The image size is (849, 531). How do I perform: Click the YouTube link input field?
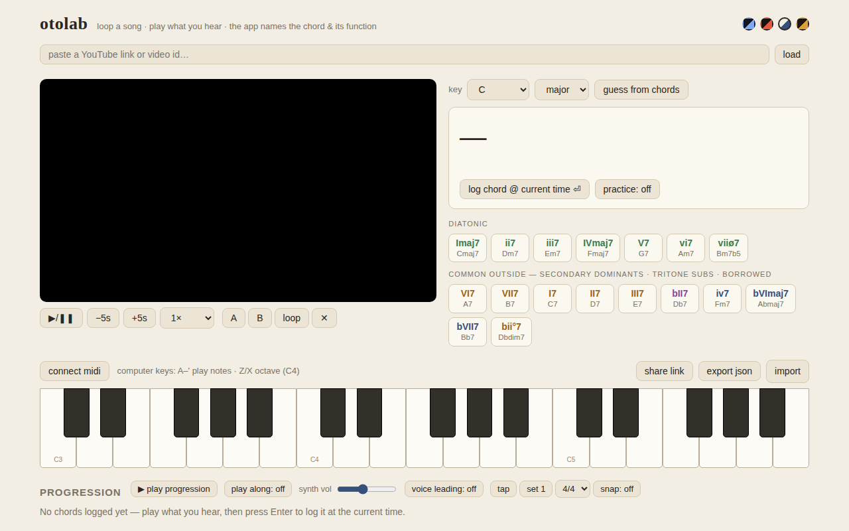[x=405, y=54]
